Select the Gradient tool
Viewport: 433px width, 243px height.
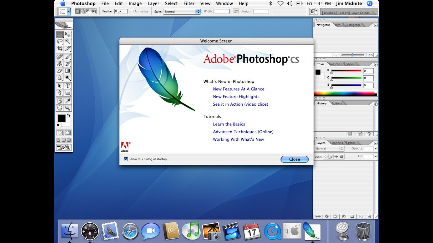point(68,71)
